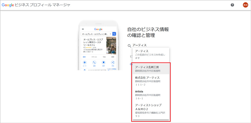The height and width of the screenshot is (123, 251).
Task: Click the 写真 tab in phone mockup
Action: 104,57
